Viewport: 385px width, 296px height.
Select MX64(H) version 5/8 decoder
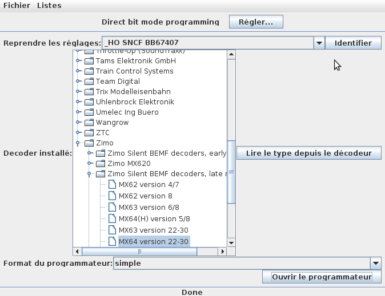[154, 219]
